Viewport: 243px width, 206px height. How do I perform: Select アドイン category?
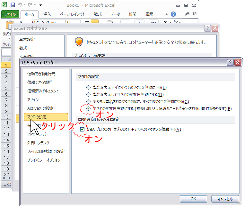33,99
